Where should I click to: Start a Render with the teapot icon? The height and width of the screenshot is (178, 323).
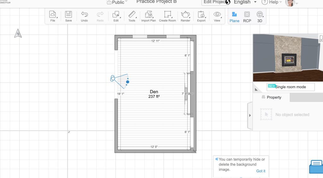(x=185, y=16)
